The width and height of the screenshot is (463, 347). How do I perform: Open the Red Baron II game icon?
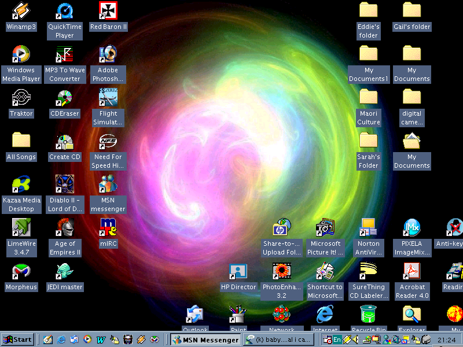tap(108, 11)
